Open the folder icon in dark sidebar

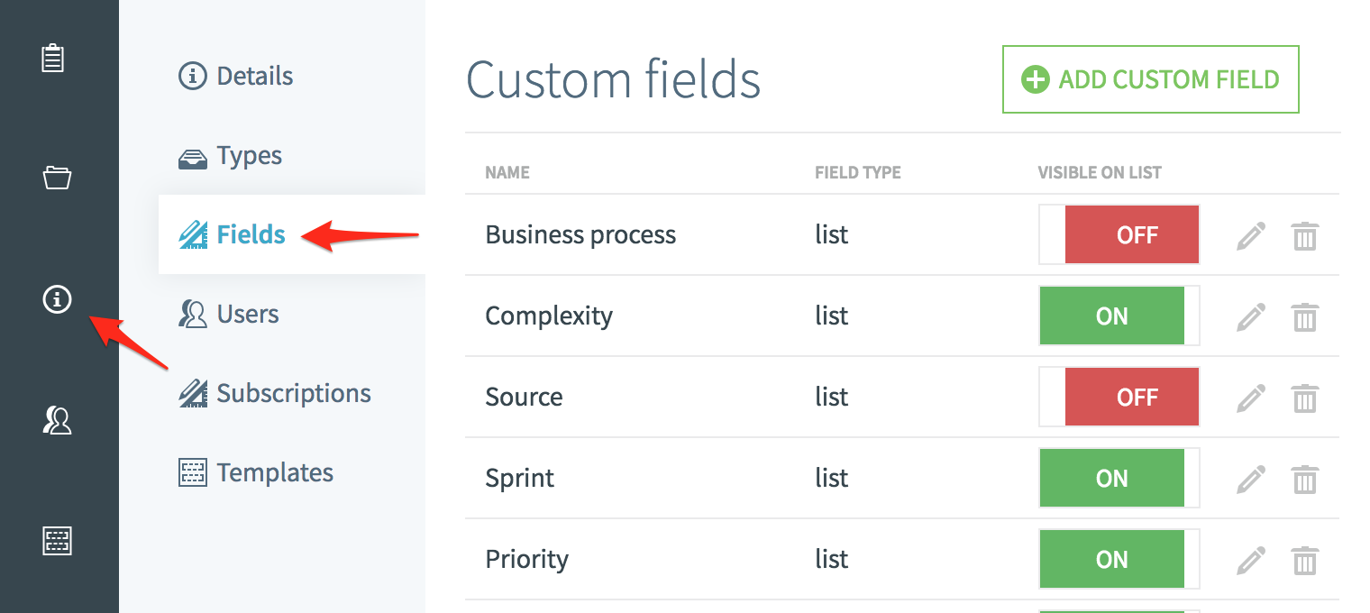[x=57, y=178]
